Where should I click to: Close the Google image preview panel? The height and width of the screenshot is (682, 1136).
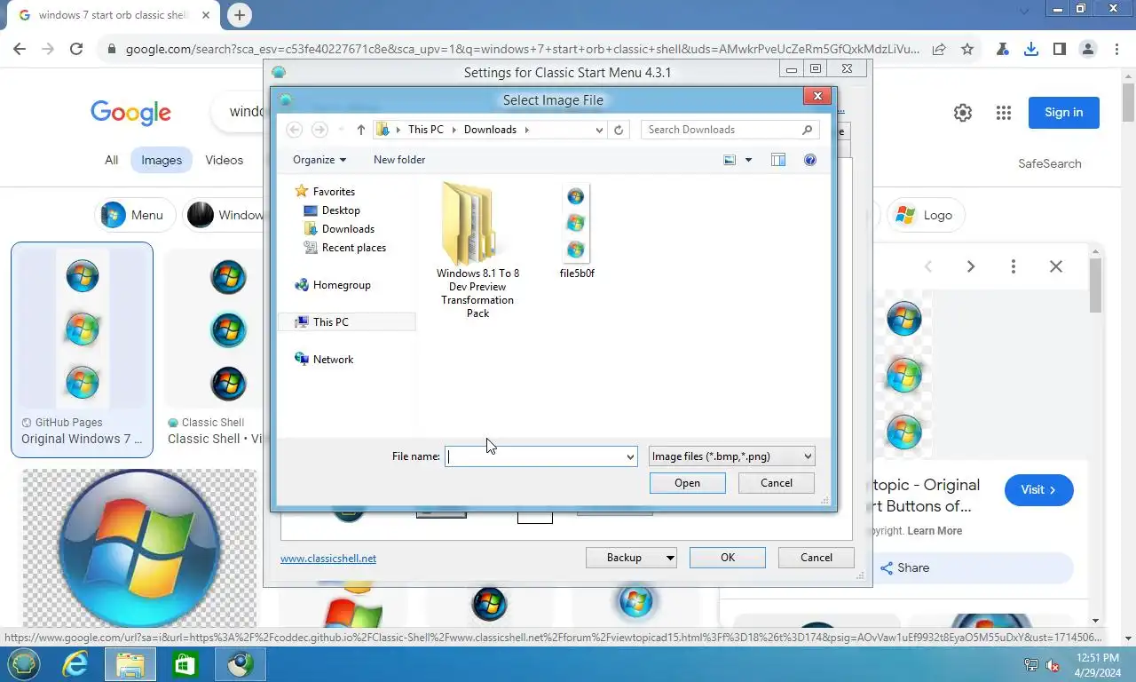click(1056, 266)
